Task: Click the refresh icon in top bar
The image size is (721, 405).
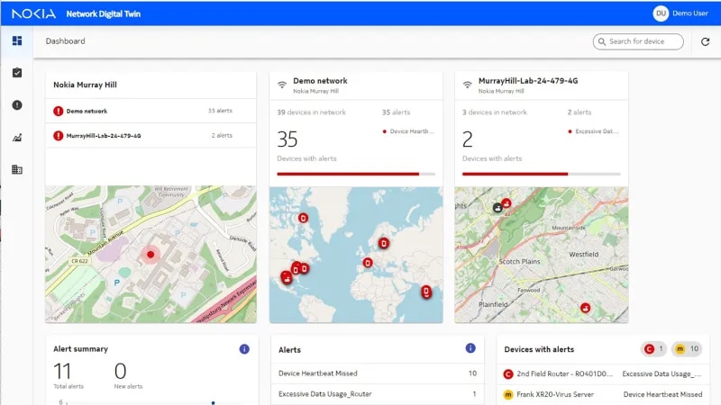Action: coord(706,41)
